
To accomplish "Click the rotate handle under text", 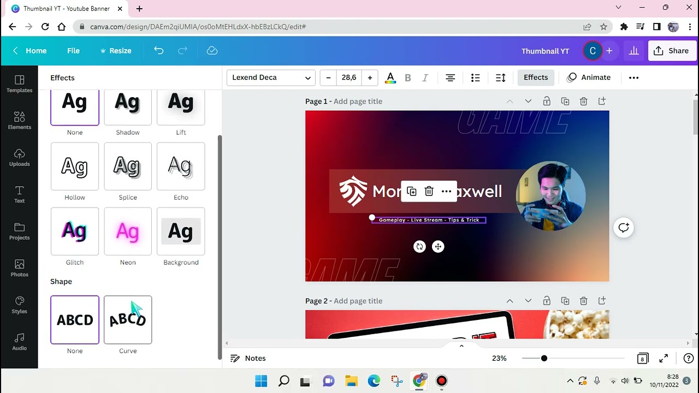I will 419,247.
